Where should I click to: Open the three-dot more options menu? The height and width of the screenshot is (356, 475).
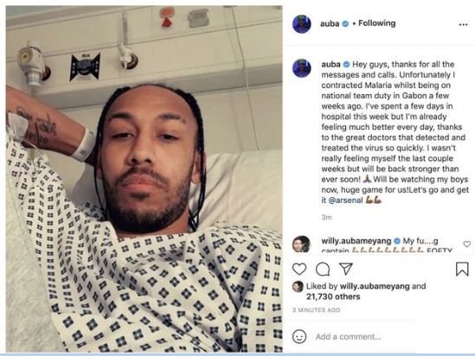click(463, 24)
